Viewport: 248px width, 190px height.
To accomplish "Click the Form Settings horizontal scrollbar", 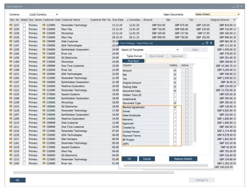I will [166, 165].
